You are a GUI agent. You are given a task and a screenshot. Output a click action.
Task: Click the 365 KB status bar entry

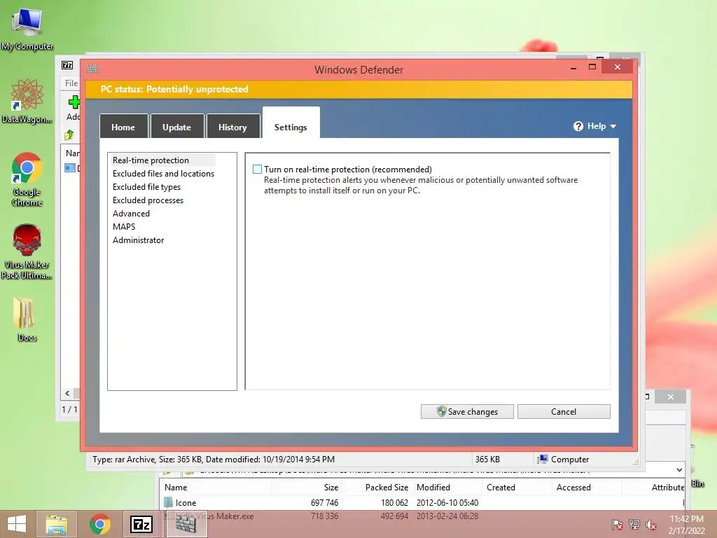[x=487, y=459]
